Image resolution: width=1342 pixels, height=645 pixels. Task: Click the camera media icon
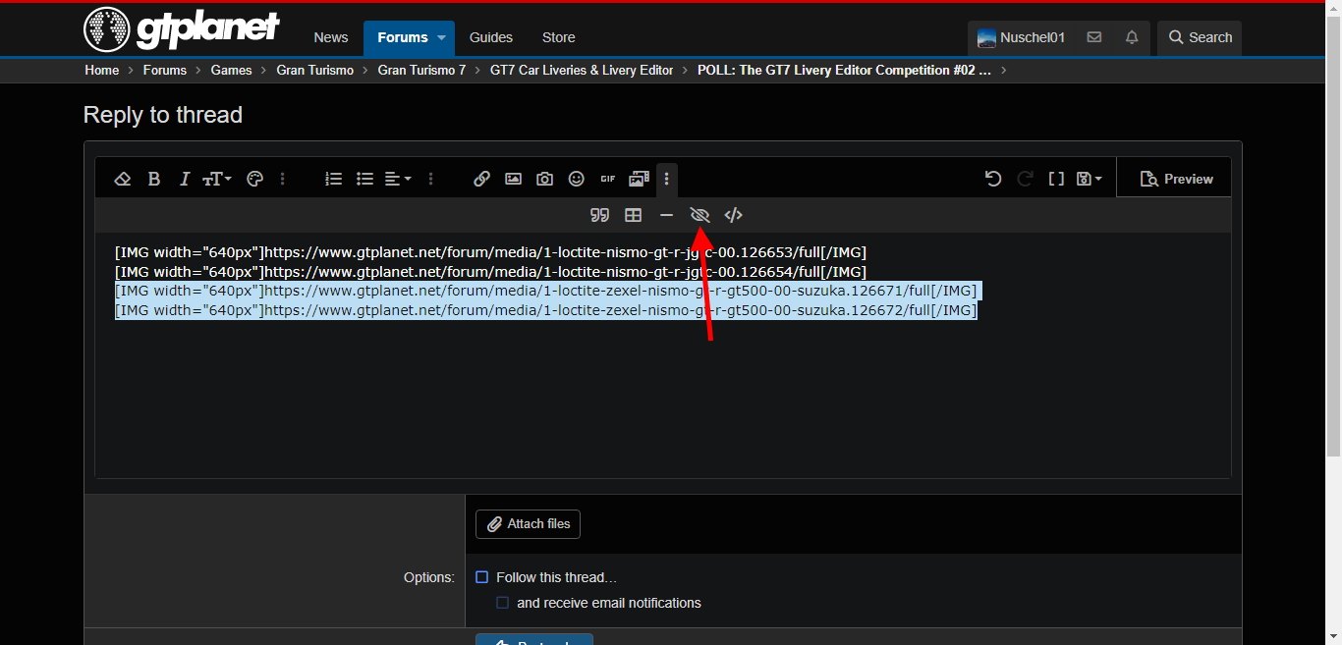544,179
